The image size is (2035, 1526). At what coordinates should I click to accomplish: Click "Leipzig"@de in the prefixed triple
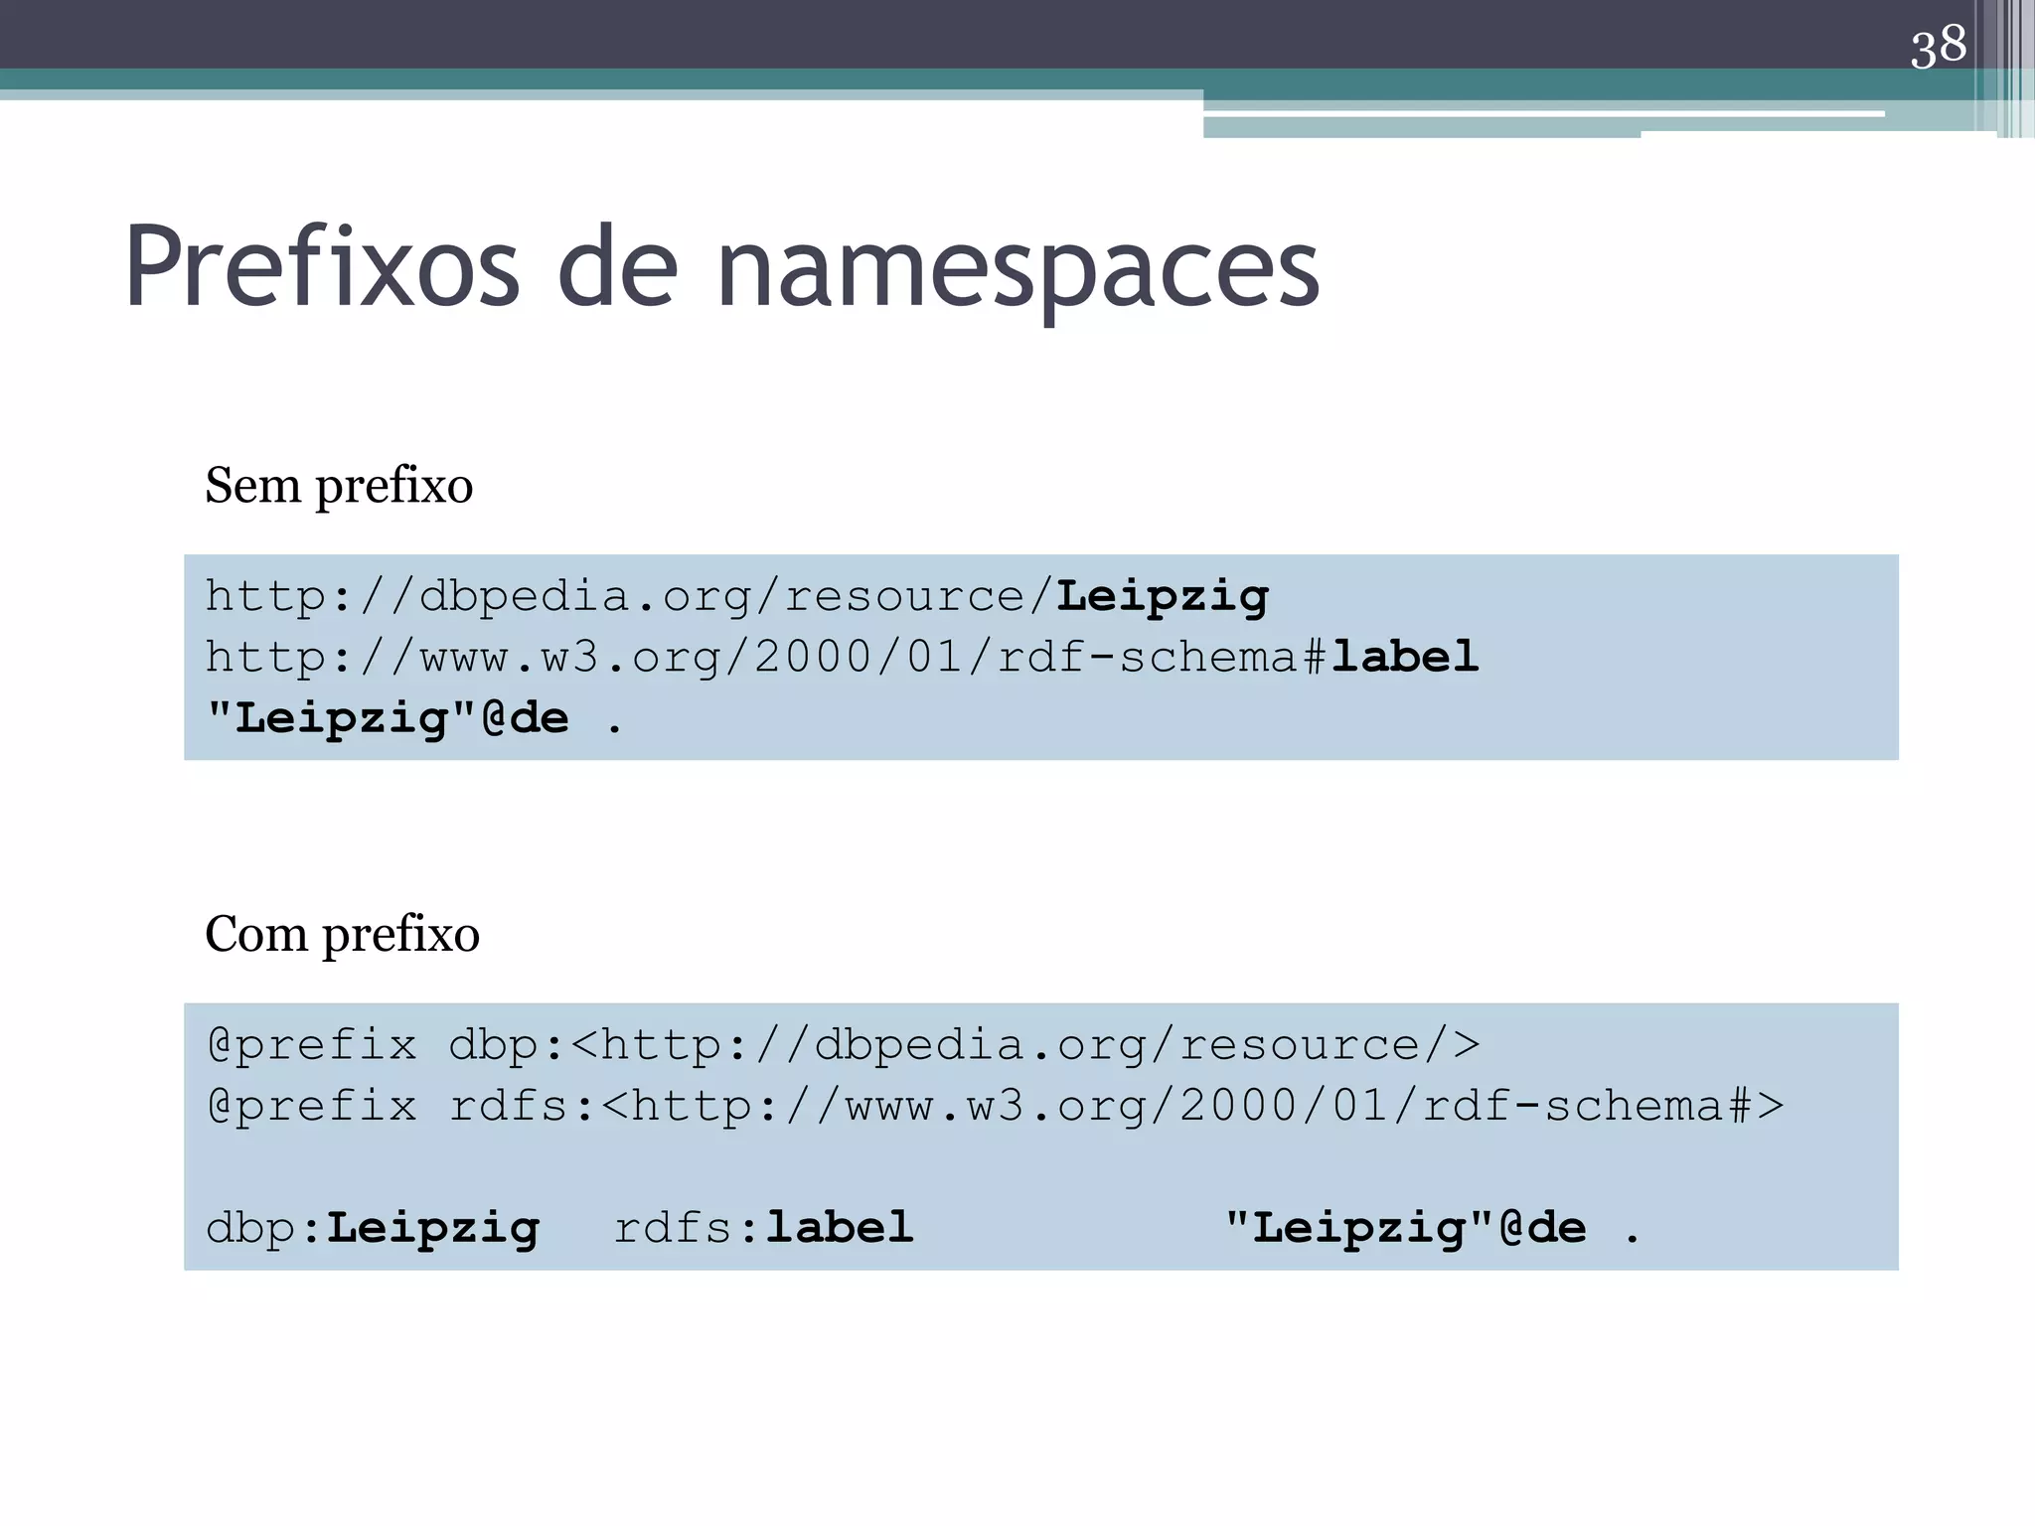(x=1406, y=1228)
